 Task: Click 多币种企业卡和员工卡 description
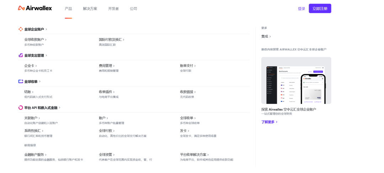38,71
